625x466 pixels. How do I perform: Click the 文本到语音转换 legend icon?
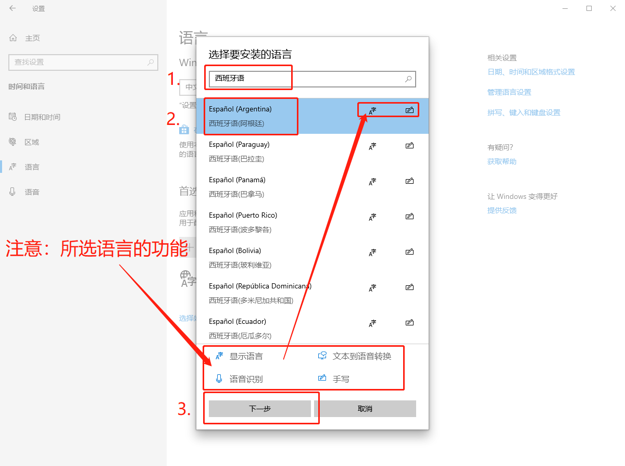[x=322, y=356]
